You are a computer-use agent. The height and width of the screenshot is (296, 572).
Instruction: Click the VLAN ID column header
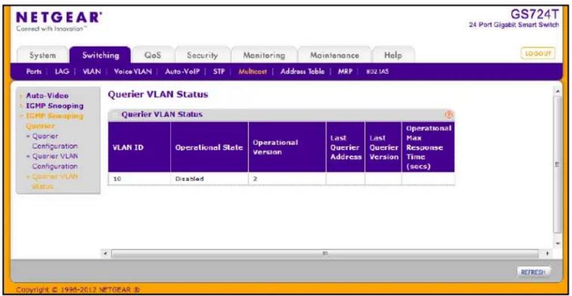click(139, 147)
